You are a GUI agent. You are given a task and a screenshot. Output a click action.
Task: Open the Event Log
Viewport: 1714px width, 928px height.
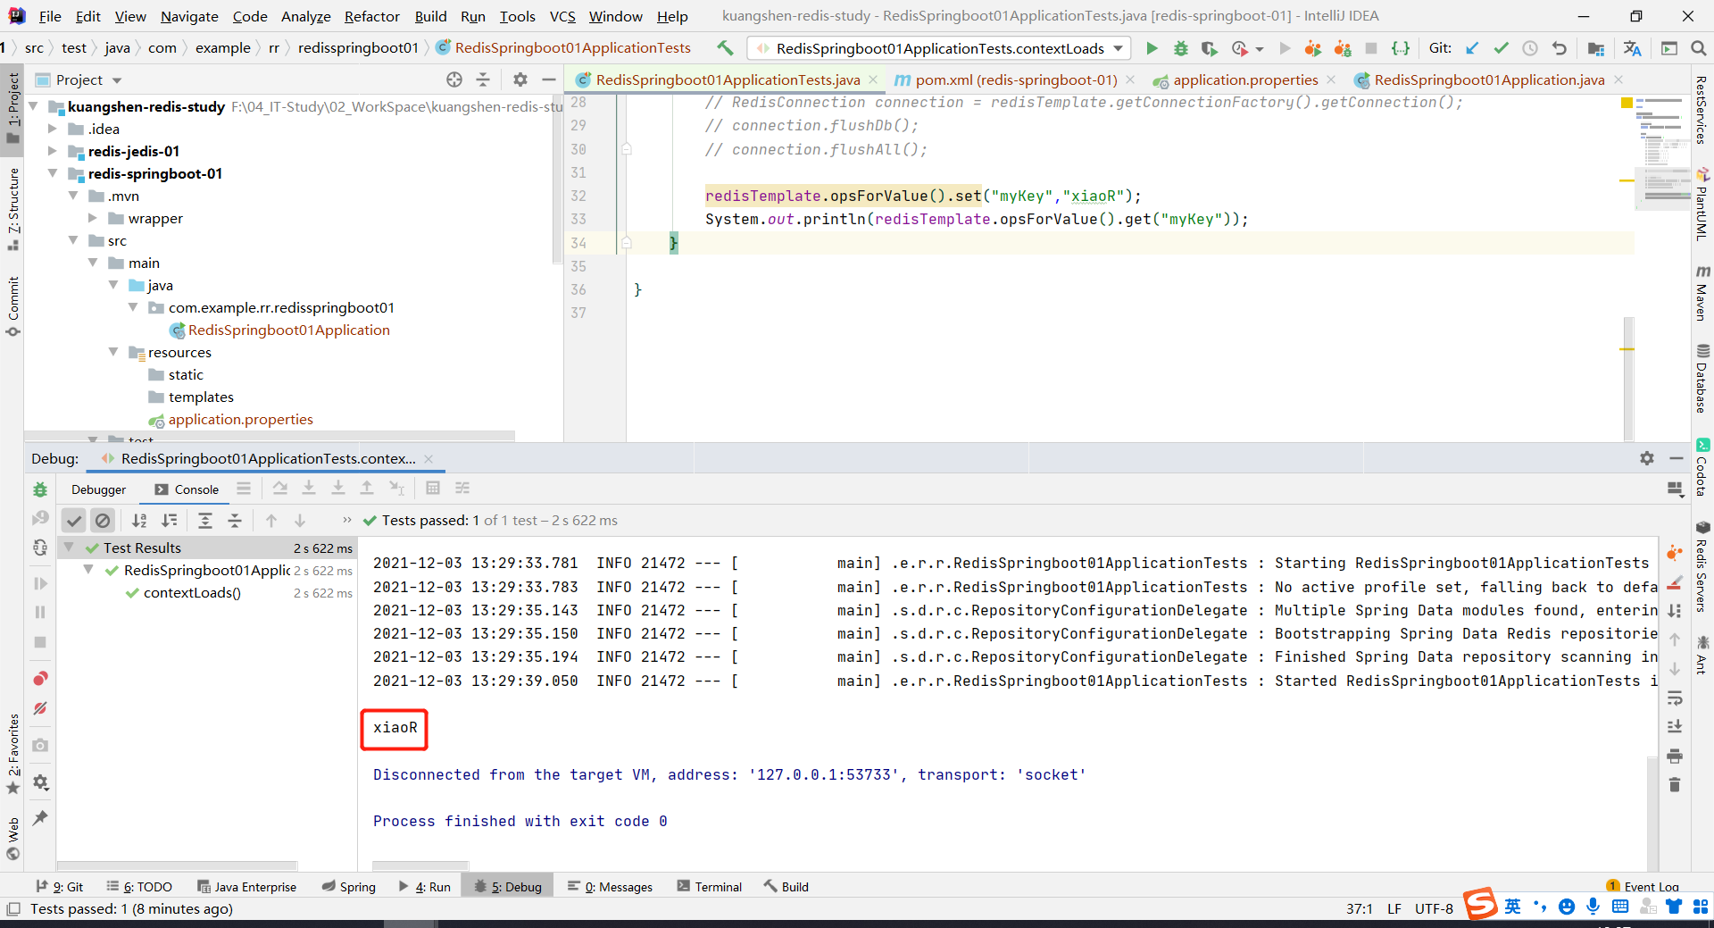[x=1643, y=887]
